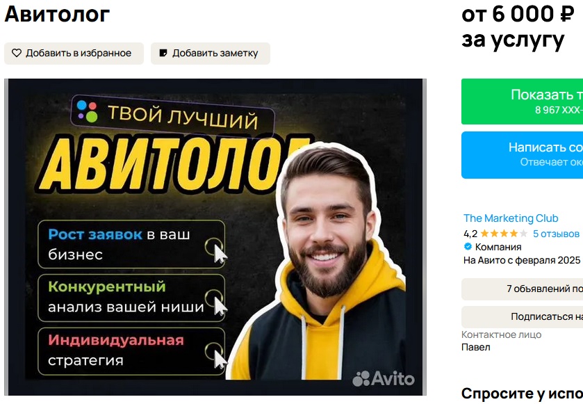This screenshot has height=404, width=583.
Task: Add listing via Добавить в избранное text
Action: point(79,54)
